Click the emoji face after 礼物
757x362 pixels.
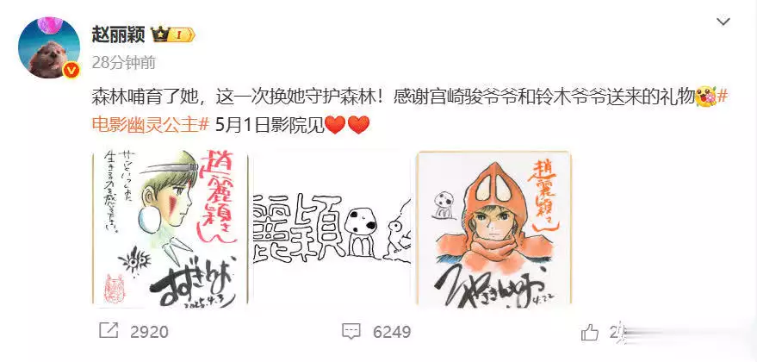706,98
